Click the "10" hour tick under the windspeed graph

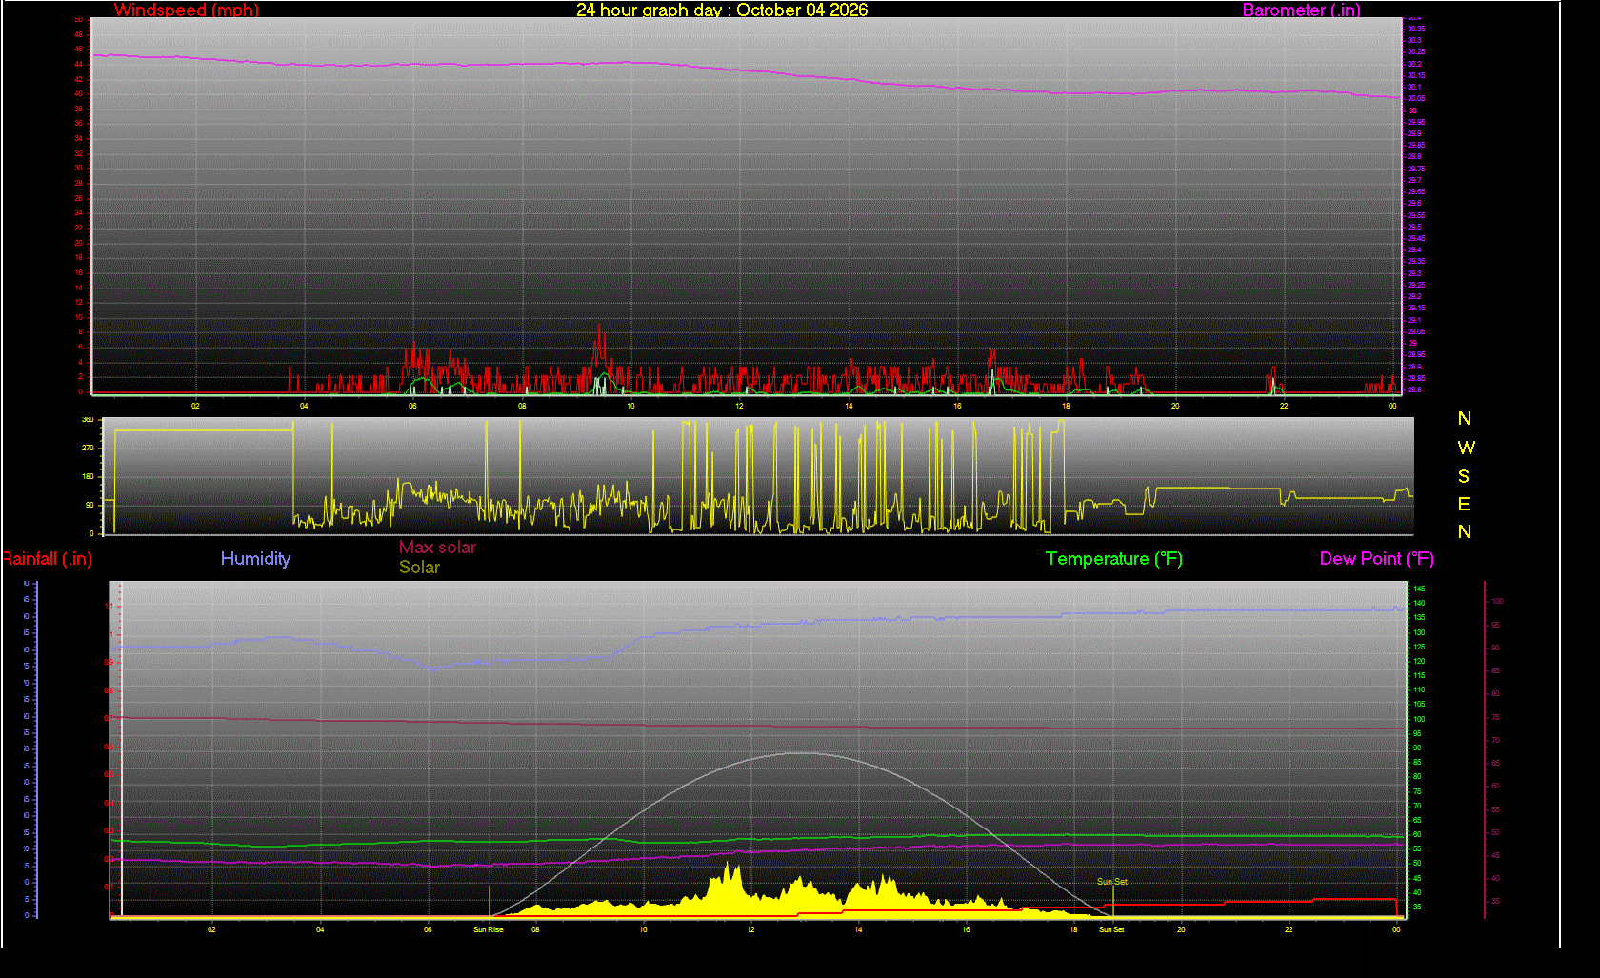tap(630, 406)
